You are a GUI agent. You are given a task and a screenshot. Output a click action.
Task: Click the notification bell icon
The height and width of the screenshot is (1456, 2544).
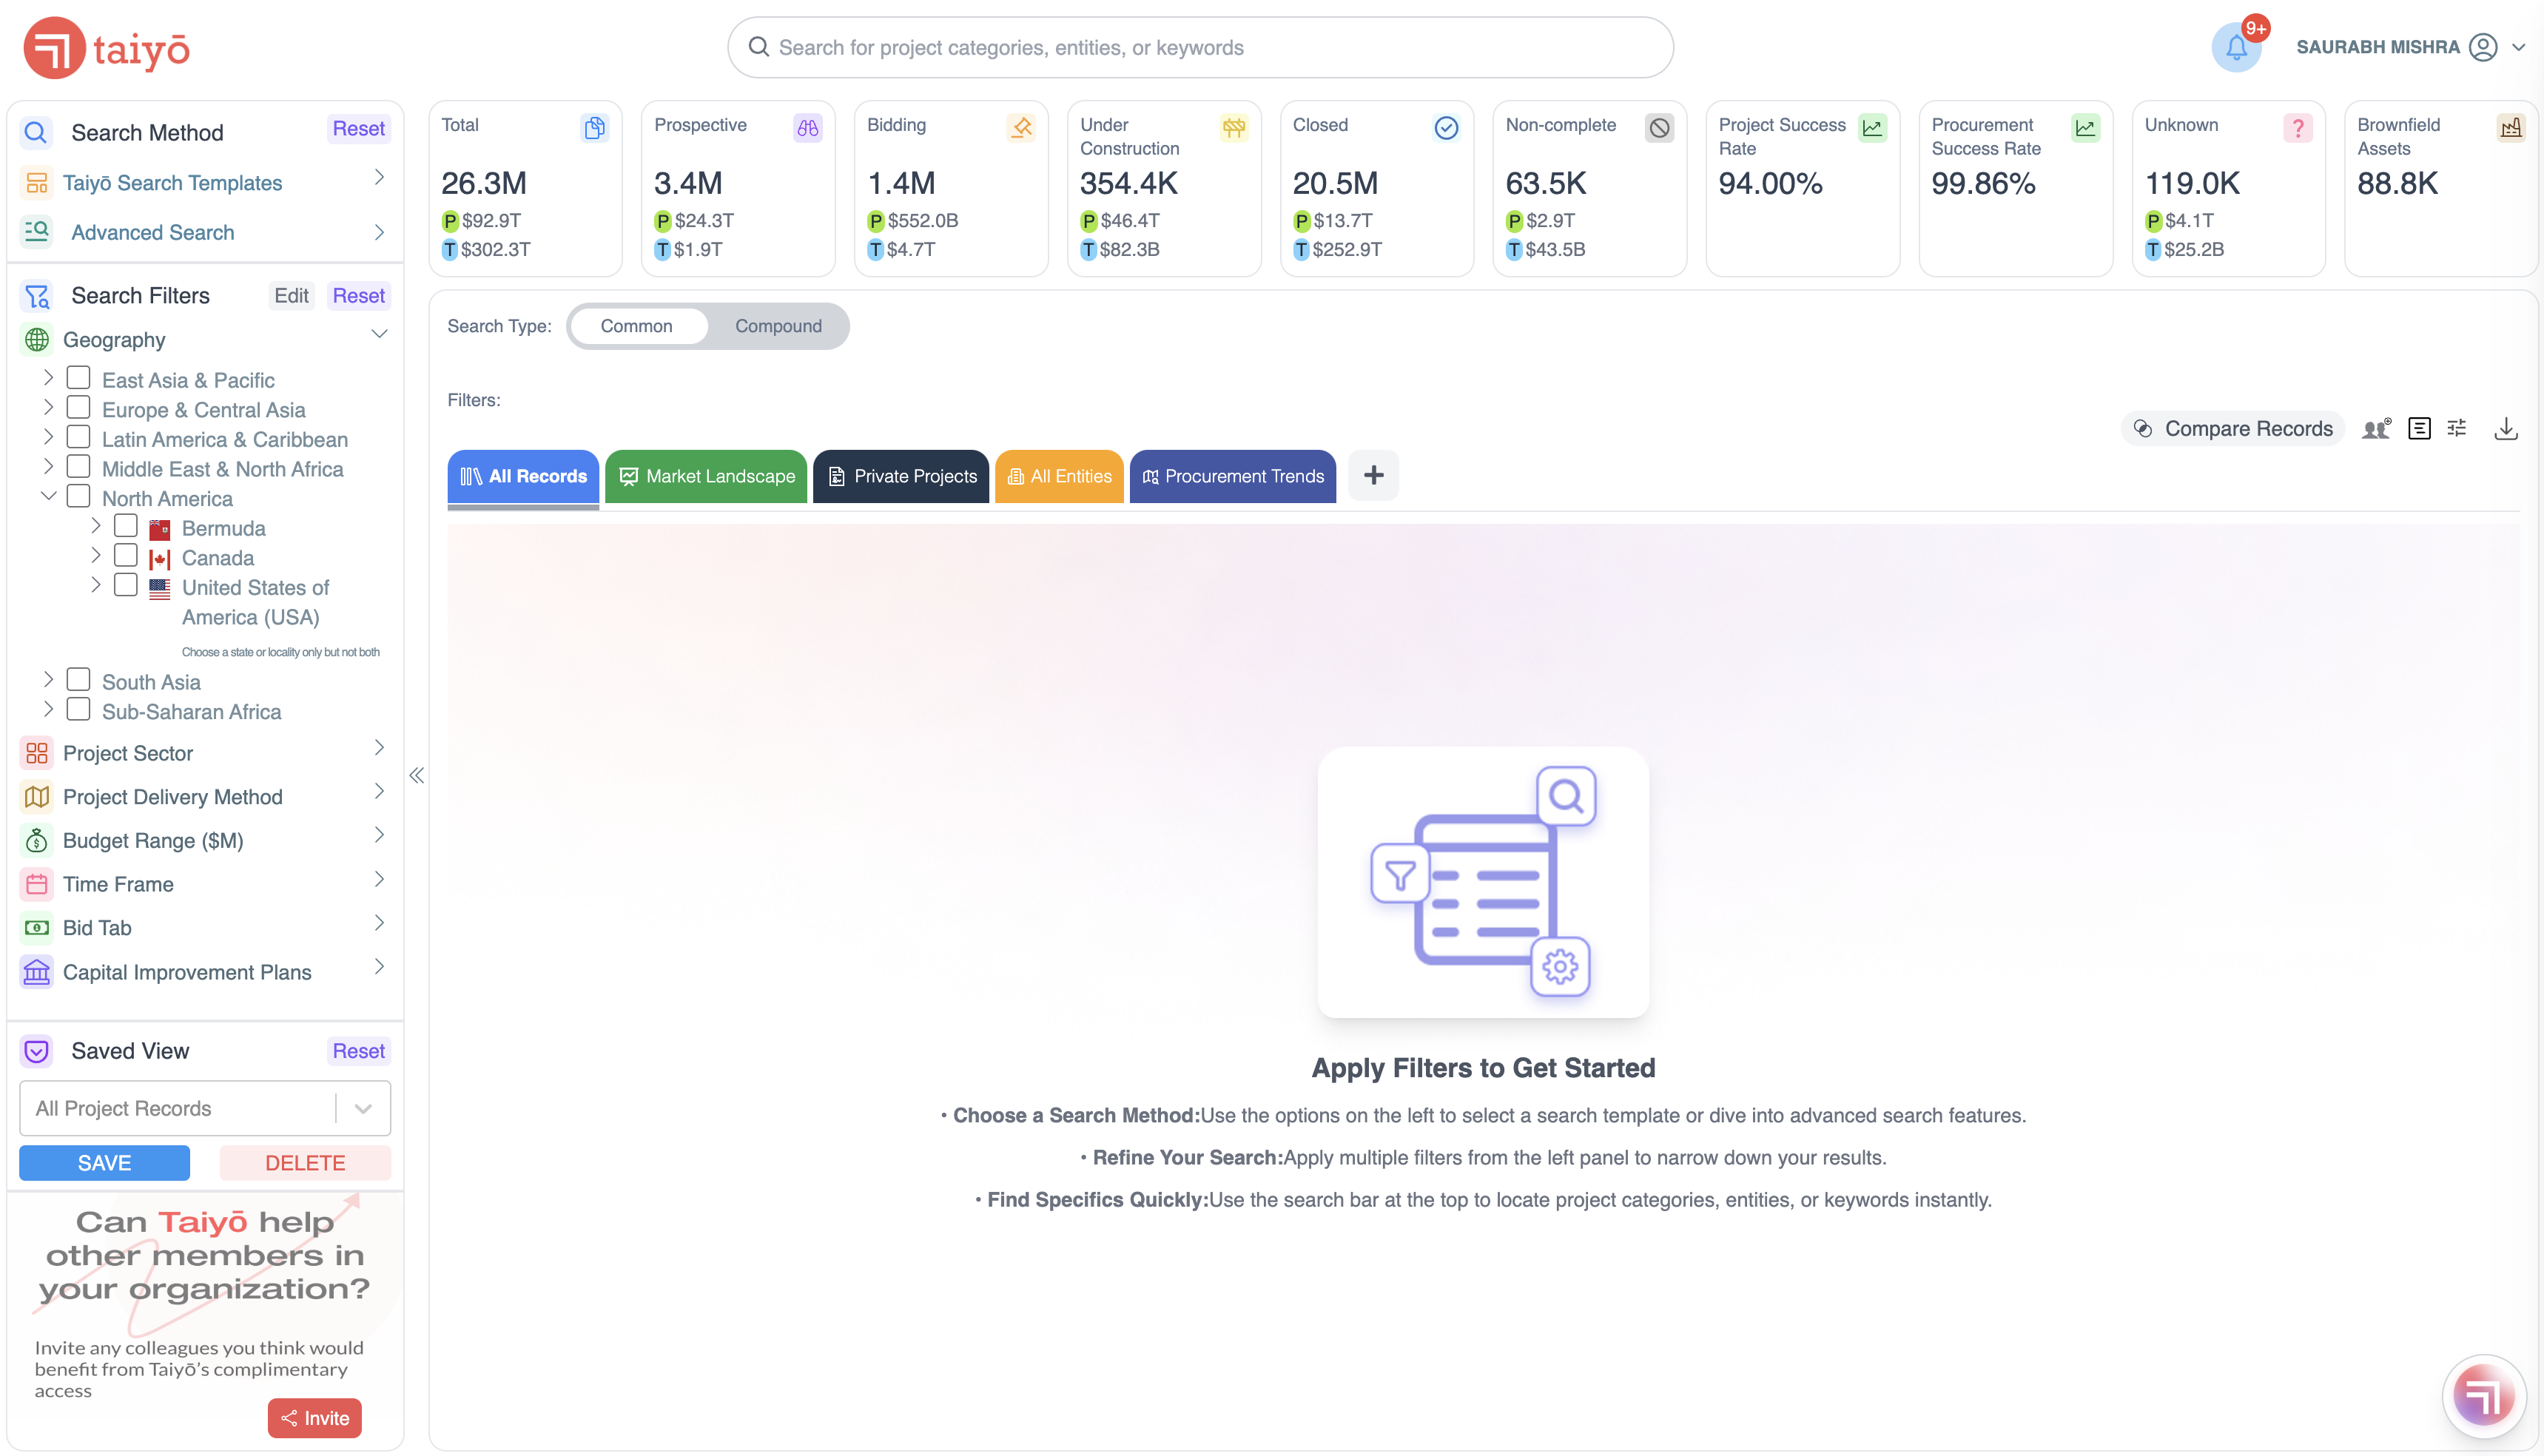pos(2236,48)
